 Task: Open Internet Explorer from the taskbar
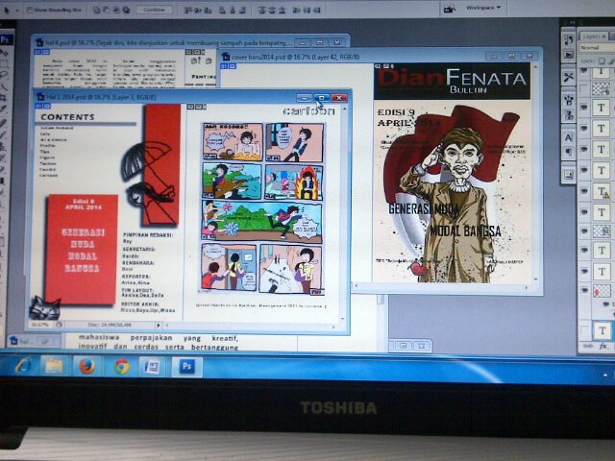(23, 366)
